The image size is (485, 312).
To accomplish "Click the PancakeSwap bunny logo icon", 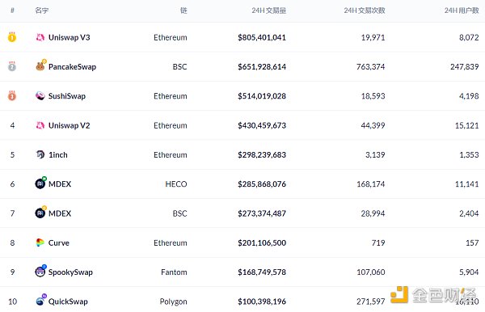I will [40, 66].
